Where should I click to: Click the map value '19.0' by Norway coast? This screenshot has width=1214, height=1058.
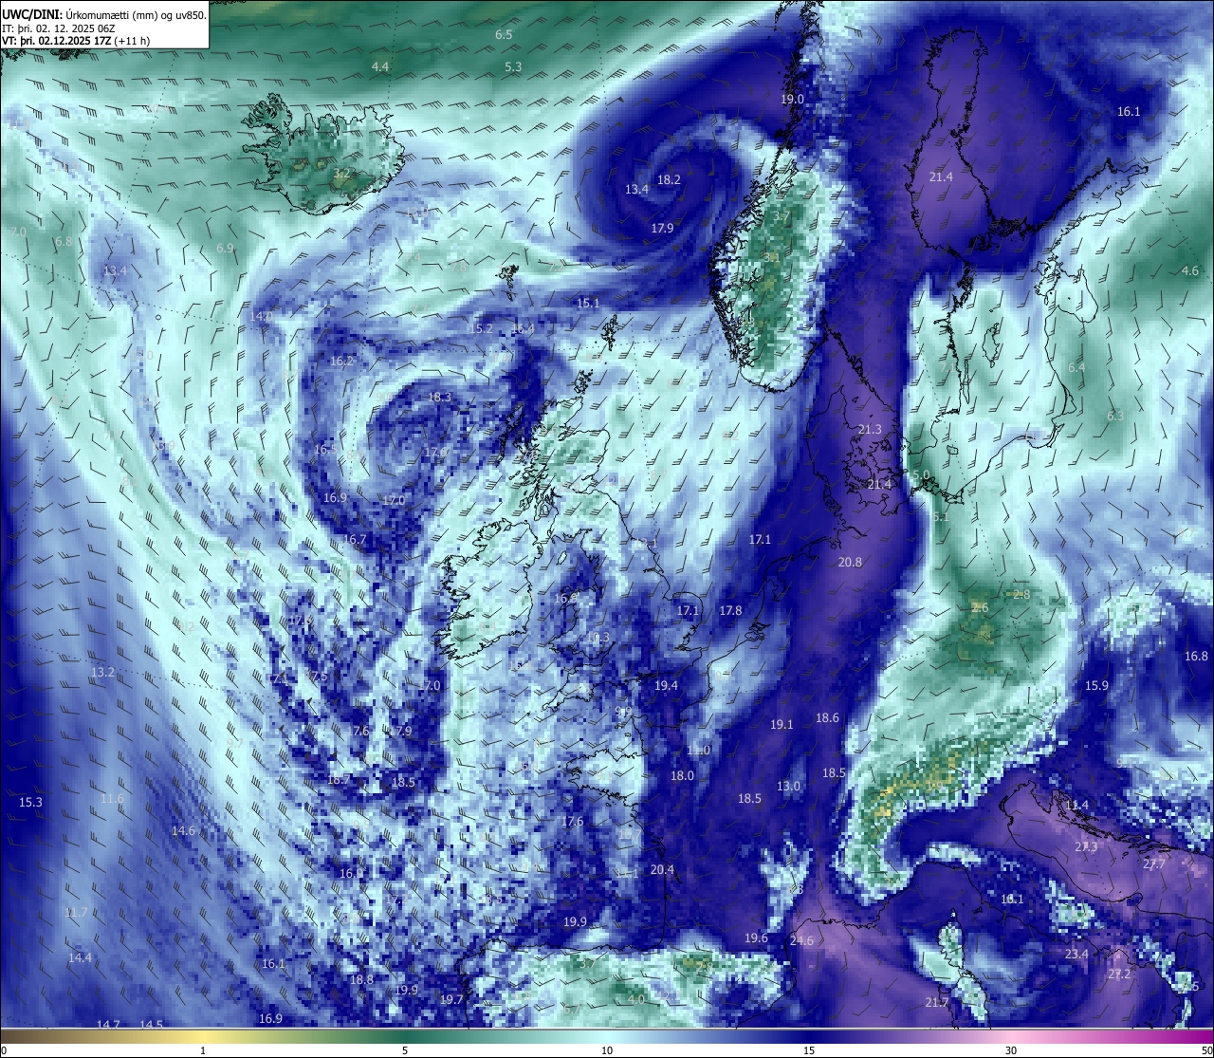coord(792,99)
